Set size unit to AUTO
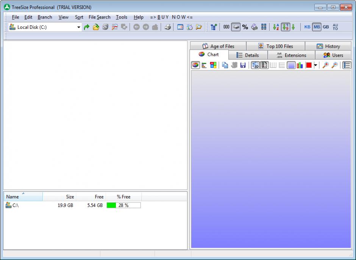The height and width of the screenshot is (260, 356). pos(335,27)
